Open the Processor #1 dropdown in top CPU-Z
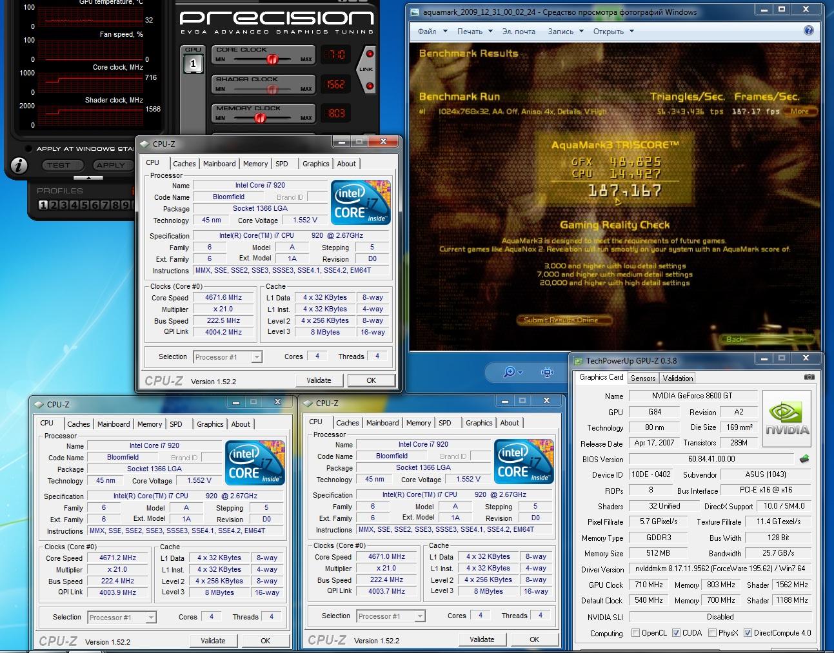The image size is (834, 653). pos(228,356)
